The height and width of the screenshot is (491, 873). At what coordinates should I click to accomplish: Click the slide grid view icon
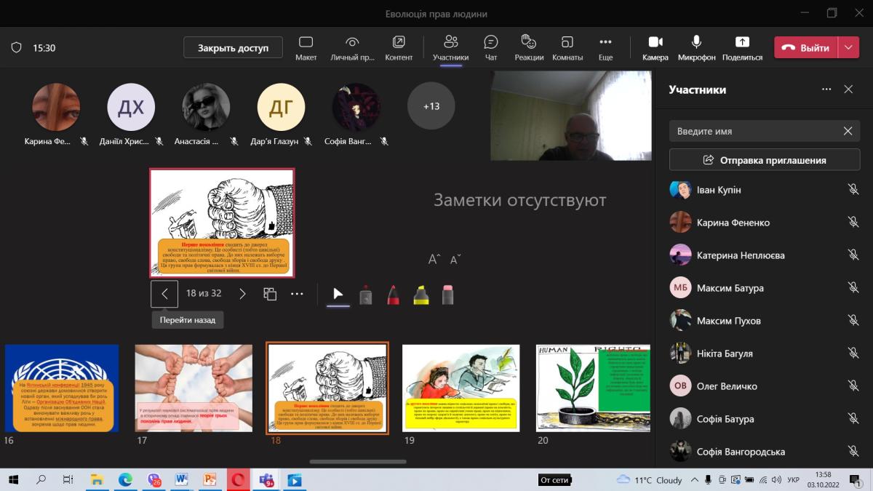point(270,294)
